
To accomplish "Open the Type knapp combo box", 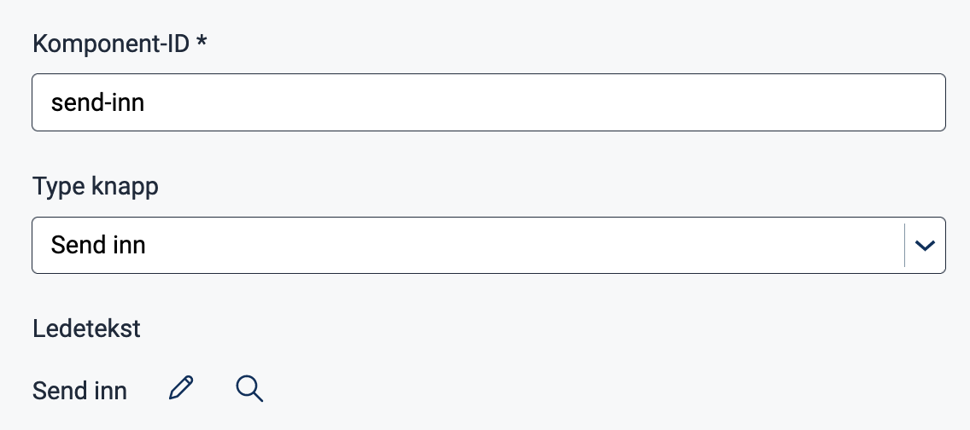I will click(x=468, y=246).
